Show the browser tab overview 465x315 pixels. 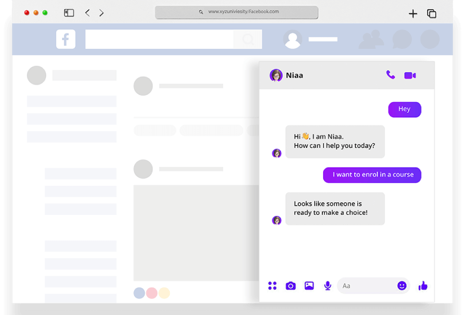(x=431, y=14)
